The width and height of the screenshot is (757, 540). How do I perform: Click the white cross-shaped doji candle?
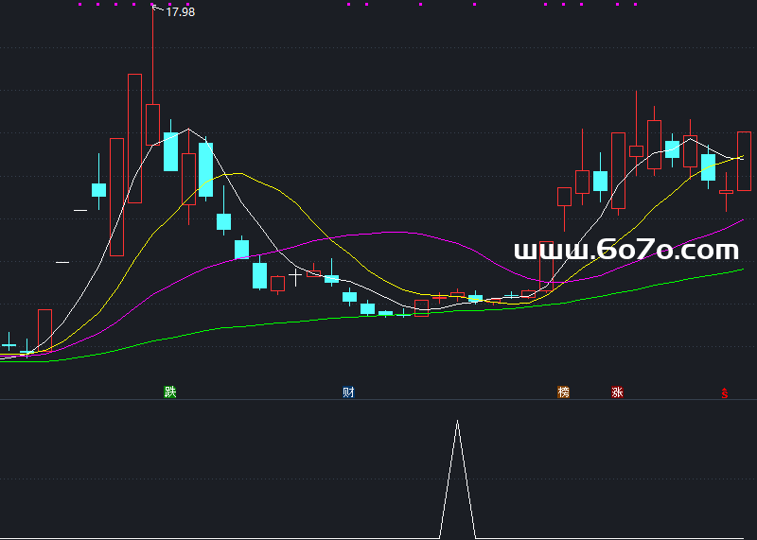tap(295, 276)
